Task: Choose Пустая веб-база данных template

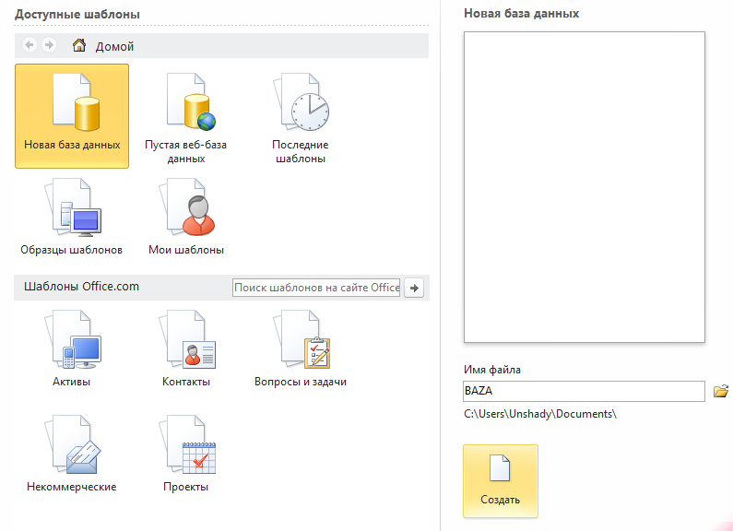Action: (185, 116)
